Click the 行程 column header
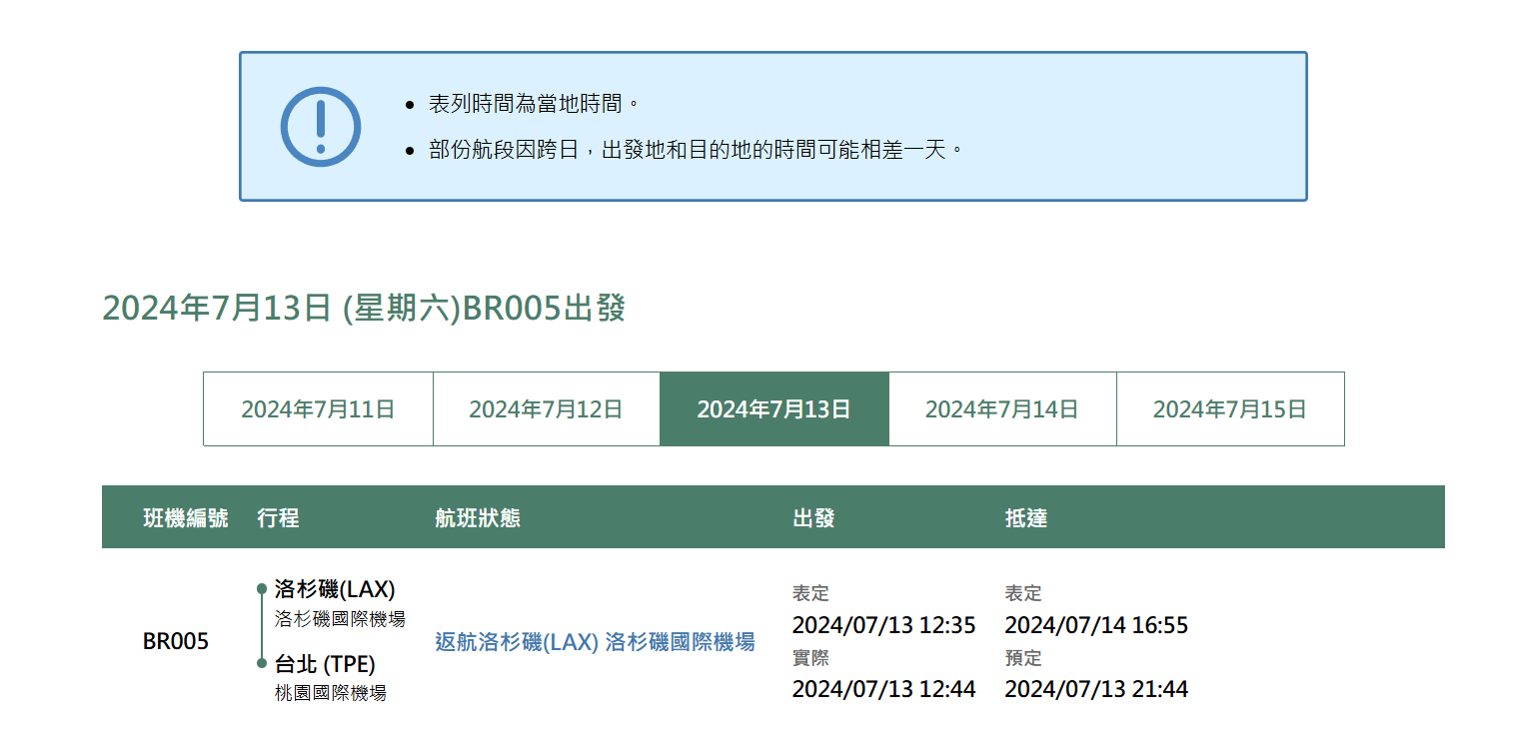 click(278, 517)
